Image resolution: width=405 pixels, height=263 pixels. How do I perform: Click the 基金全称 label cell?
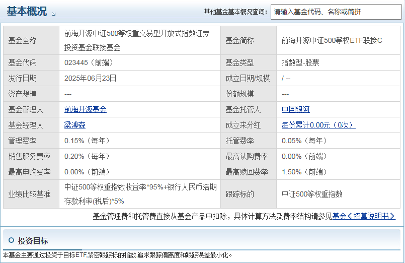point(31,40)
